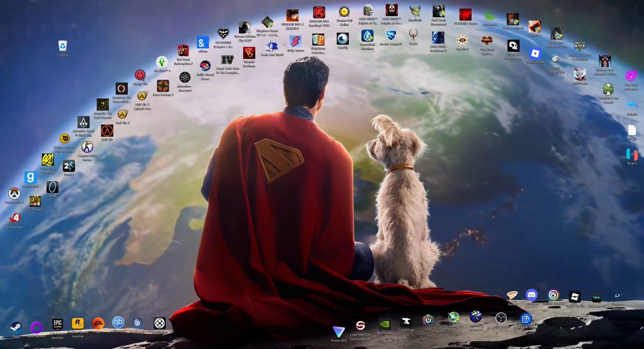The width and height of the screenshot is (644, 349).
Task: Launch the Red Dead Redemption 2 shortcut
Action: [x=184, y=50]
